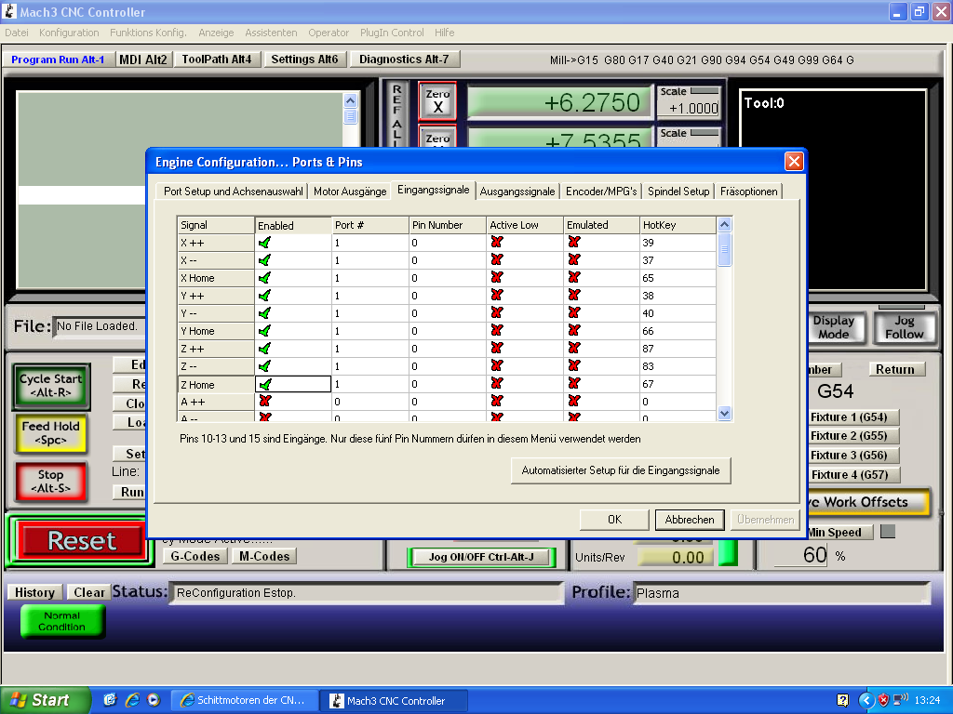Image resolution: width=953 pixels, height=714 pixels.
Task: Click the media player quick launch icon
Action: [154, 700]
